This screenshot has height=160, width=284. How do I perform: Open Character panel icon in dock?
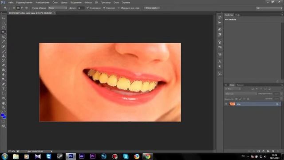tap(220, 62)
